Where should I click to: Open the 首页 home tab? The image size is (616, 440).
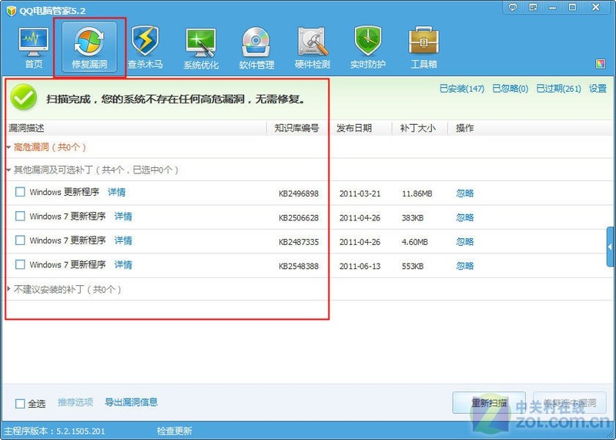pyautogui.click(x=33, y=48)
